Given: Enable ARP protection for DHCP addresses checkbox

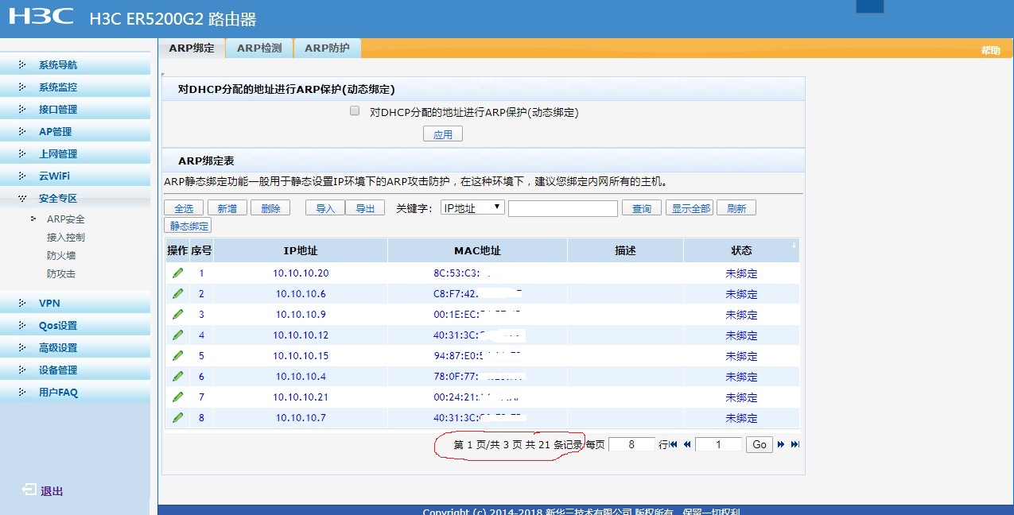Looking at the screenshot, I should (x=355, y=111).
